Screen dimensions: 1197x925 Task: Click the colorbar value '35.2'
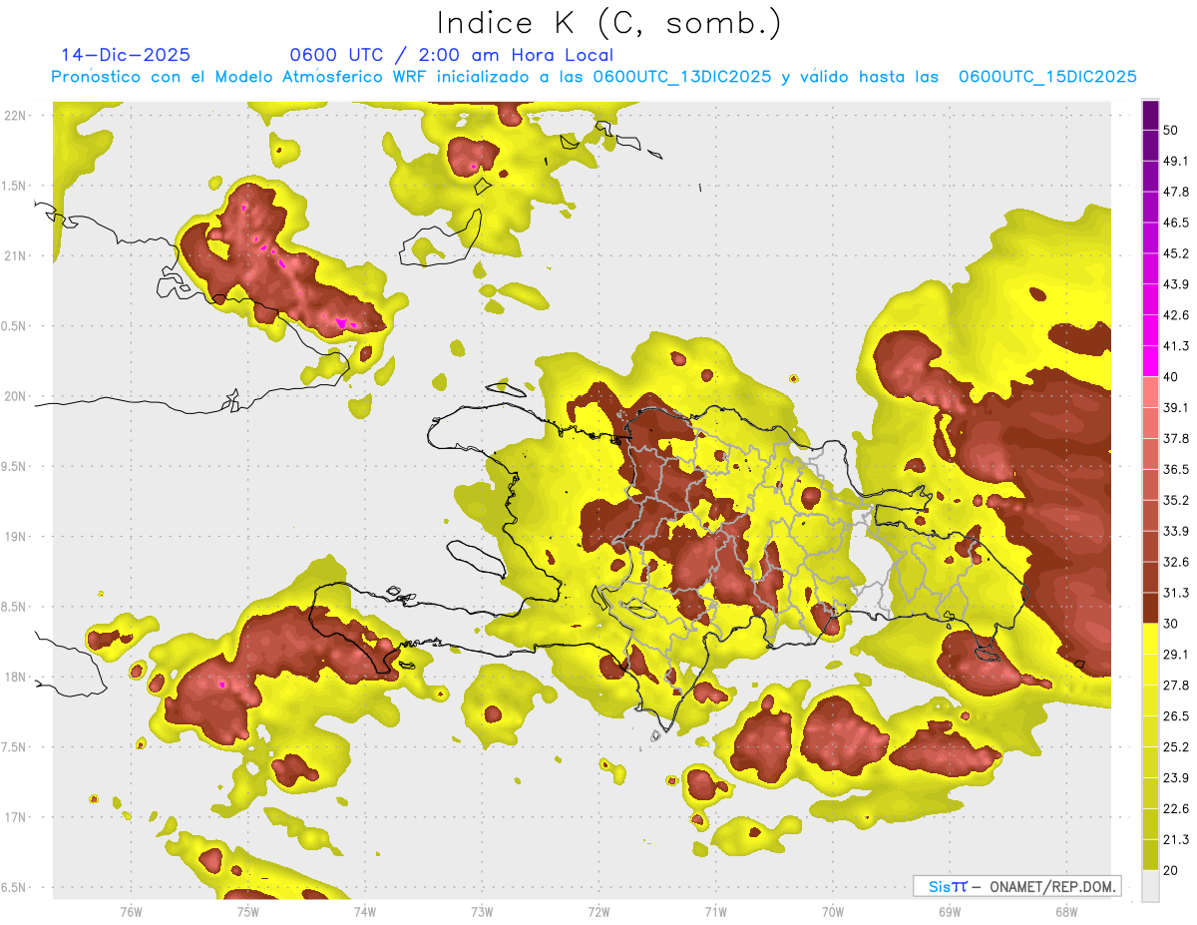click(x=1175, y=500)
